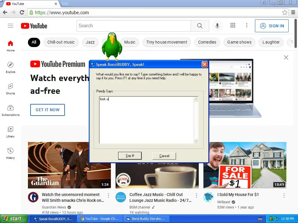Click the Guardian News channel name
The width and height of the screenshot is (298, 223).
(54, 207)
